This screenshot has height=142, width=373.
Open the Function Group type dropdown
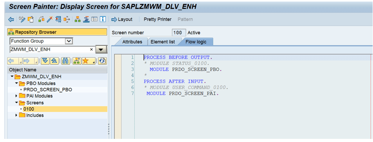69,41
